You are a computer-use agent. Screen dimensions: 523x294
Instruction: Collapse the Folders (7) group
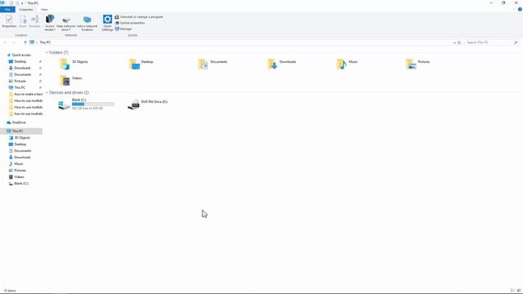pyautogui.click(x=47, y=52)
